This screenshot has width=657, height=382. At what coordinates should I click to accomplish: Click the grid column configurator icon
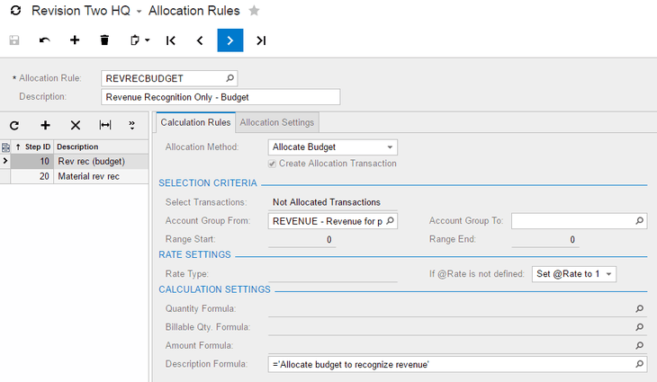[5, 147]
